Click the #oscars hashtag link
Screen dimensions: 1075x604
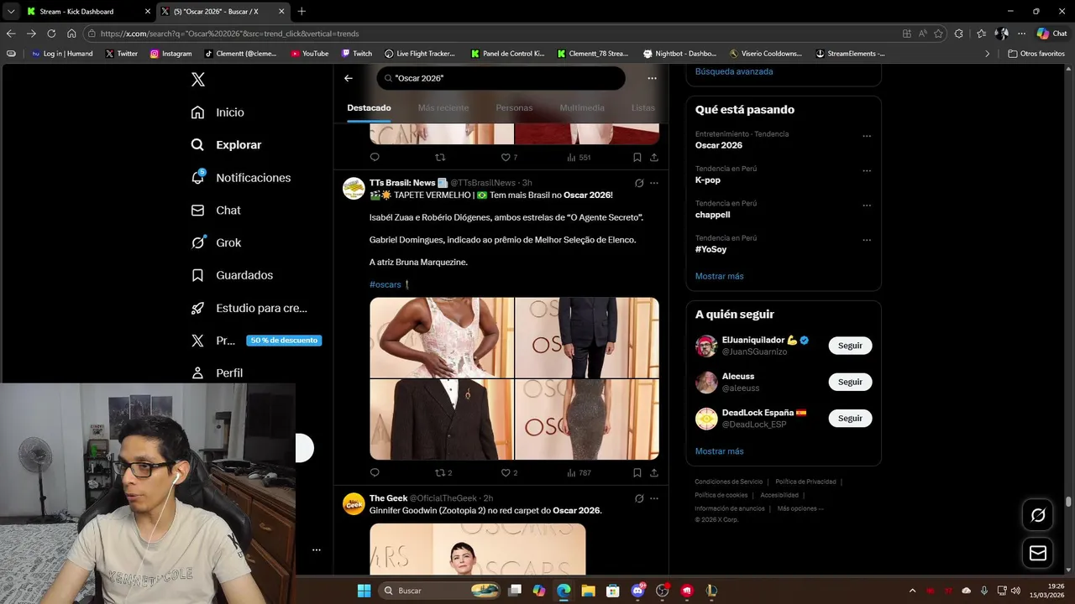pos(385,284)
